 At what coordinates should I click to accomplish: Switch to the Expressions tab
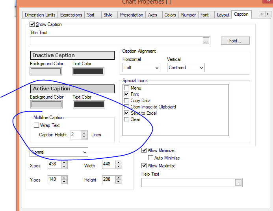71,15
